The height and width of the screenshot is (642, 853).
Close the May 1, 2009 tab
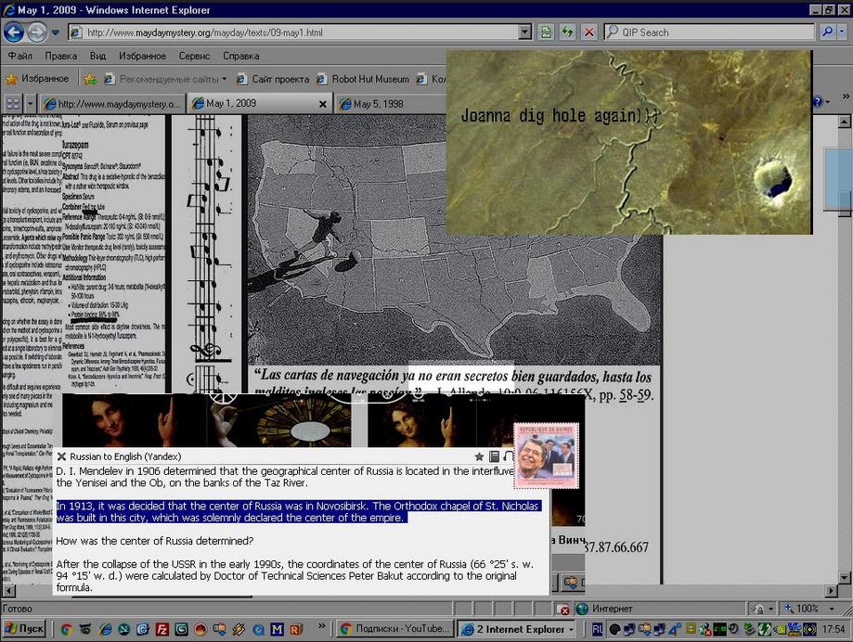point(323,104)
